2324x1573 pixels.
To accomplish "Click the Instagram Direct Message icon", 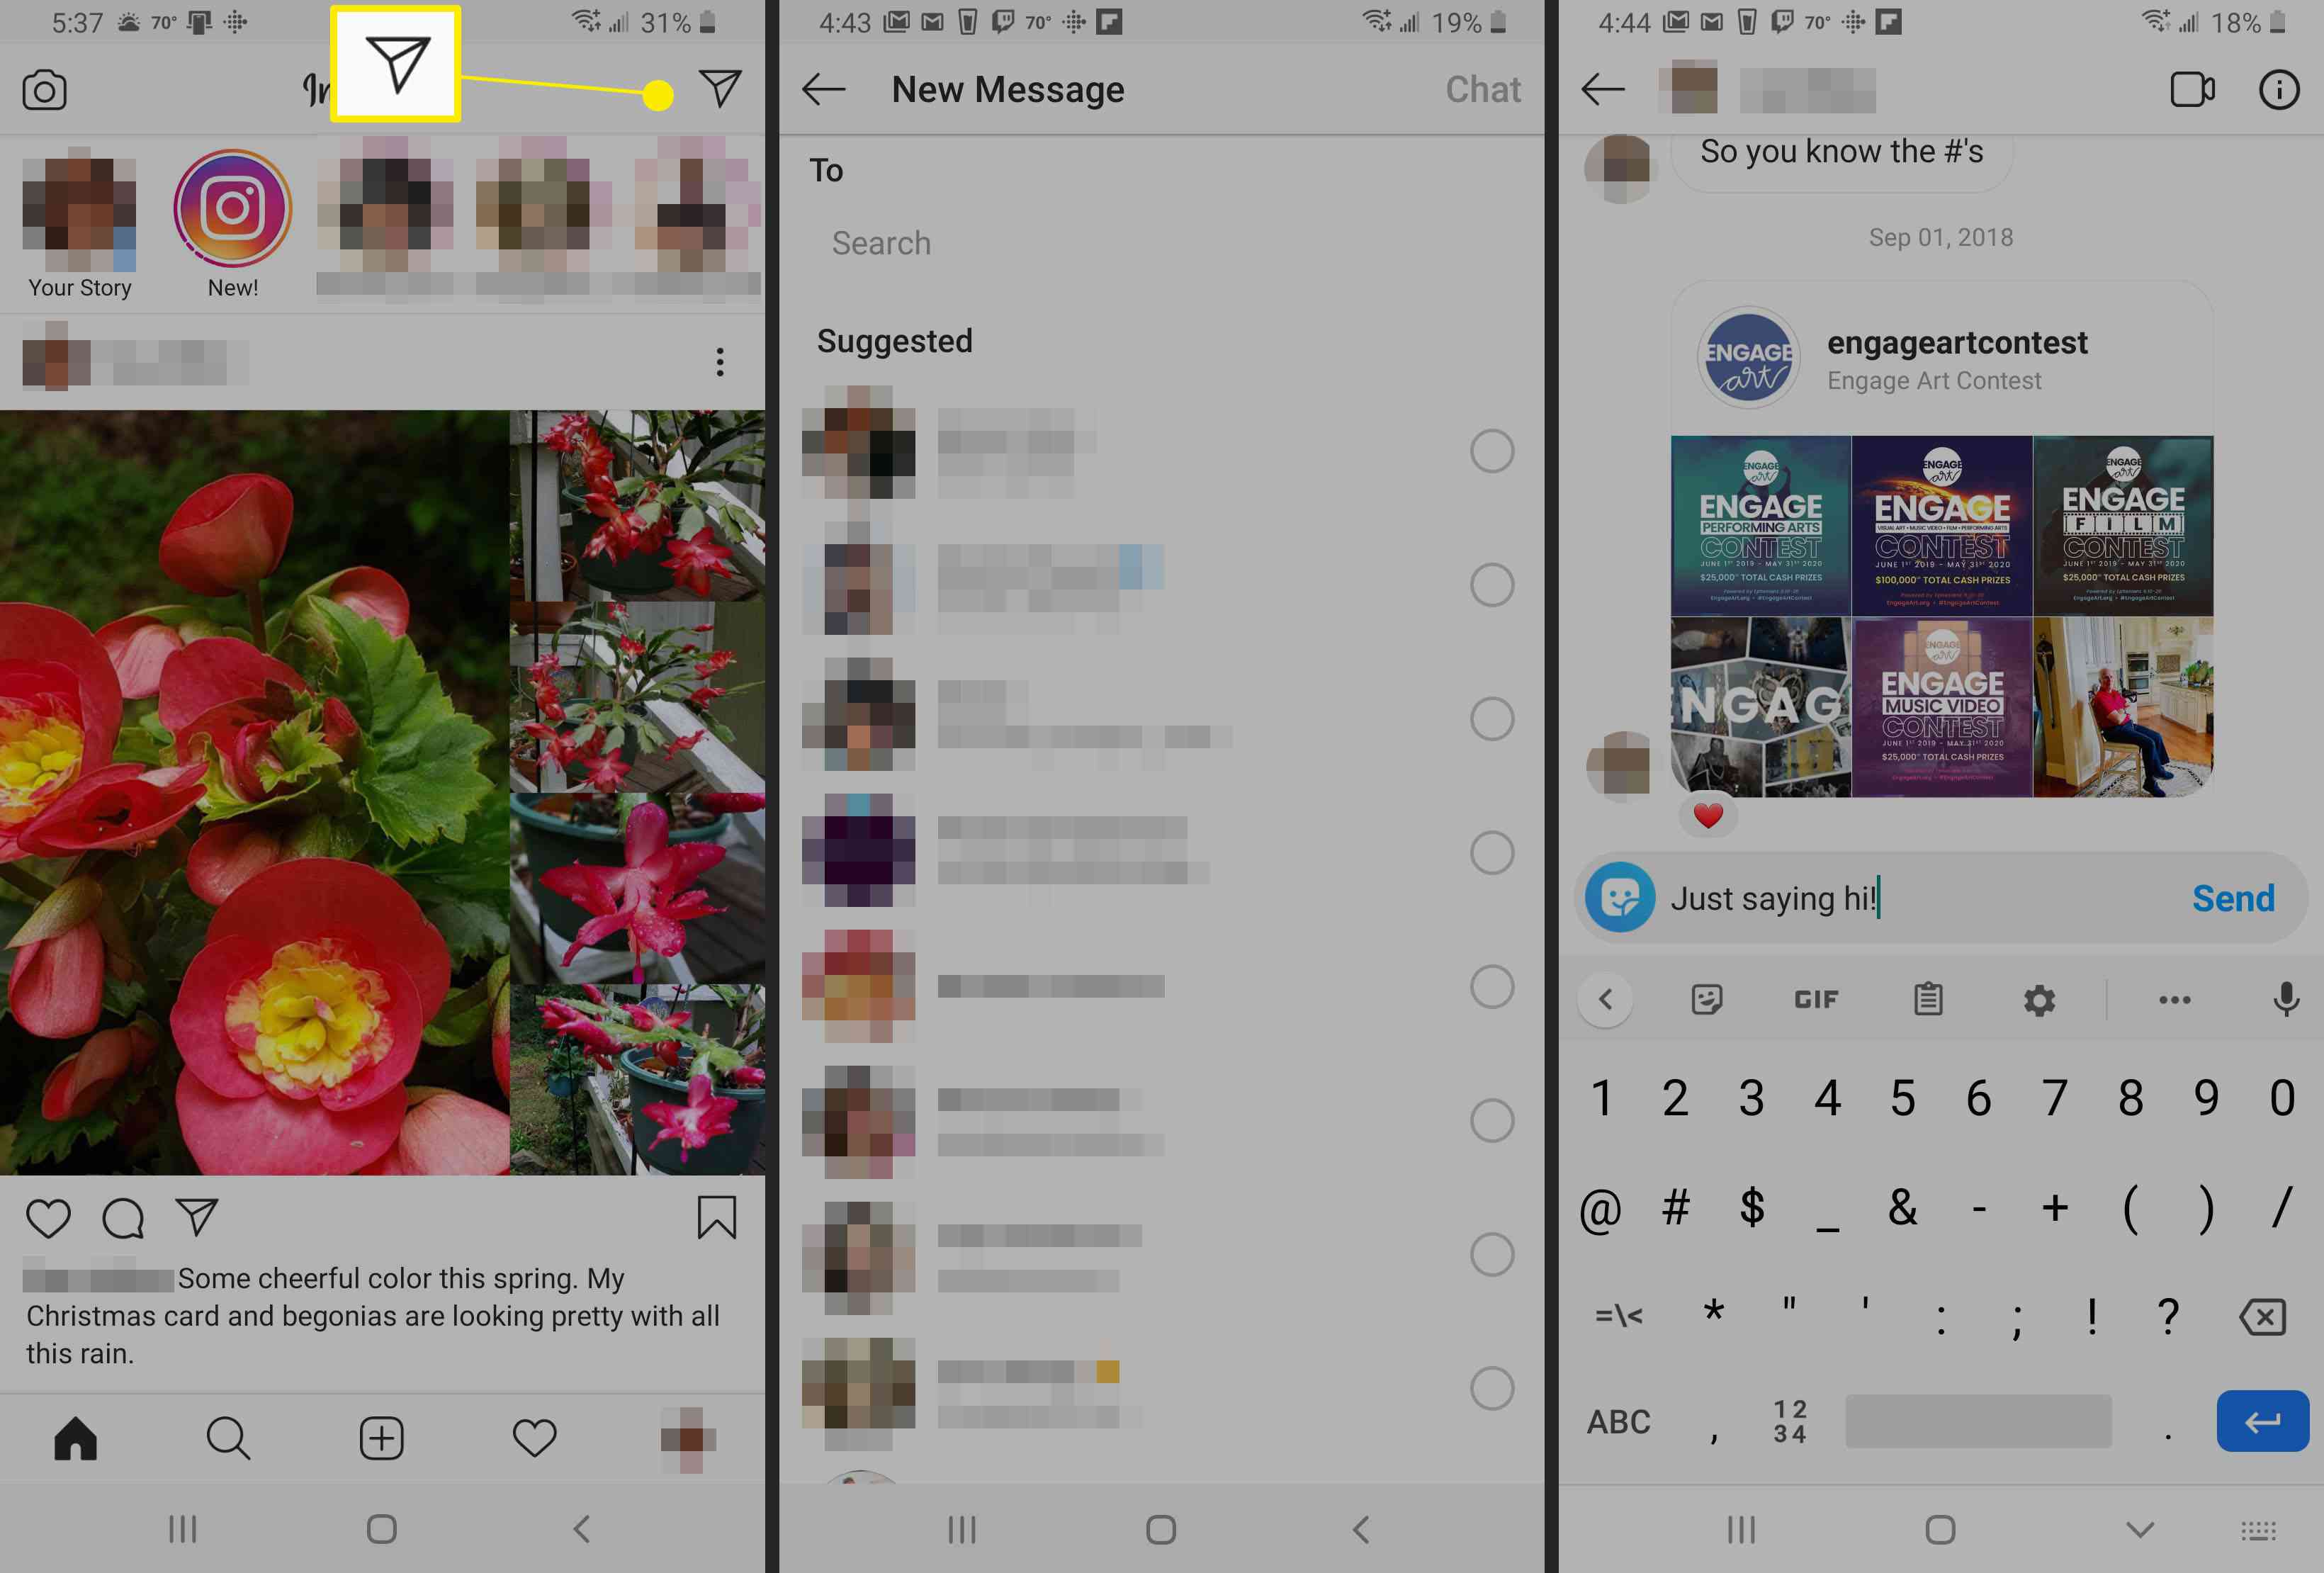I will [x=720, y=88].
